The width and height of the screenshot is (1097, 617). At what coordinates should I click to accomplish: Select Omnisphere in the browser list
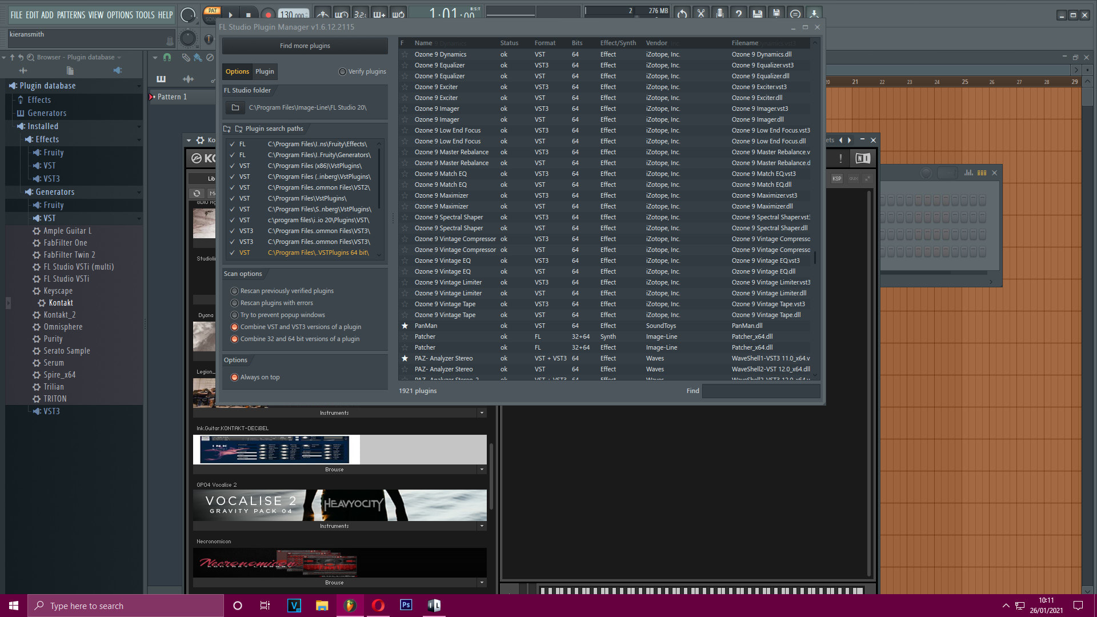click(63, 327)
